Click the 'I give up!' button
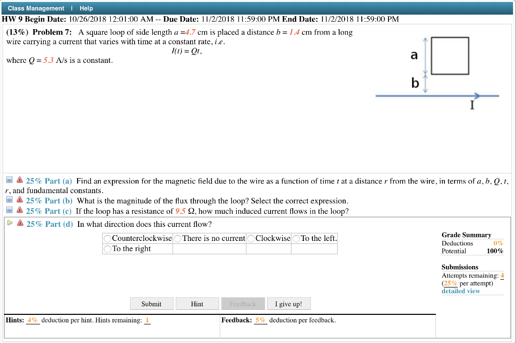Image resolution: width=516 pixels, height=343 pixels. [288, 303]
